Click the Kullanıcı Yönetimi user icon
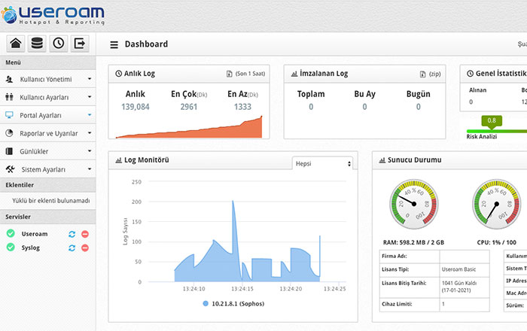Screen dimensions: 527x331 pos(9,79)
